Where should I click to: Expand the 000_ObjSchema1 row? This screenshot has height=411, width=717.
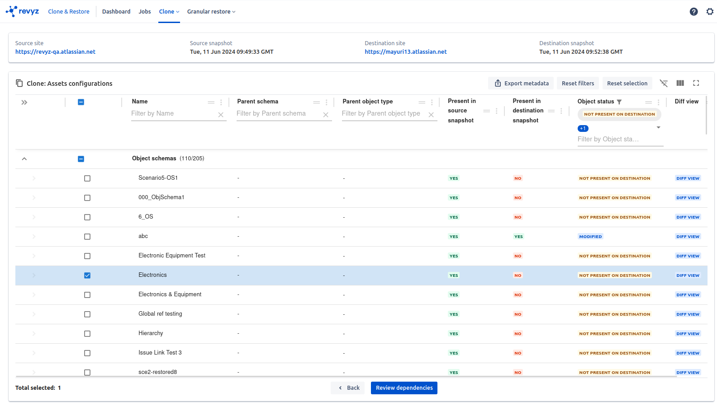[34, 198]
